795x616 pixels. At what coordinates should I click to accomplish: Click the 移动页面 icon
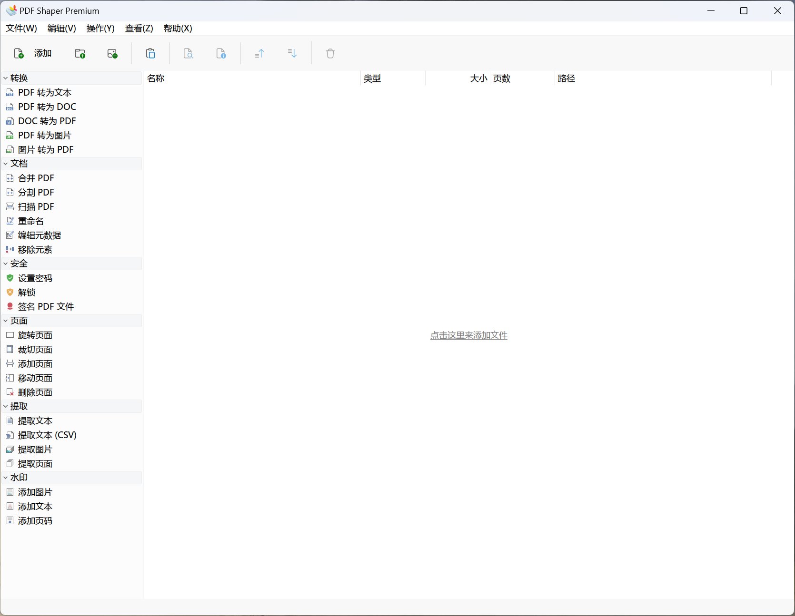pyautogui.click(x=10, y=378)
